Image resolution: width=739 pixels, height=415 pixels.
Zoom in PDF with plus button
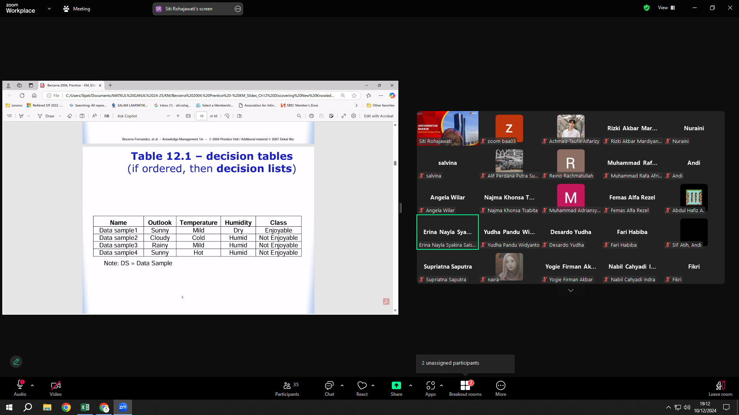[x=178, y=116]
